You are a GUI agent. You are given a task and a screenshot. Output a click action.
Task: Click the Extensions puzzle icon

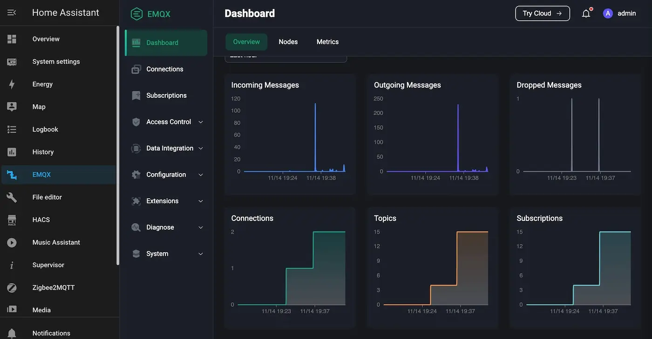click(x=136, y=201)
